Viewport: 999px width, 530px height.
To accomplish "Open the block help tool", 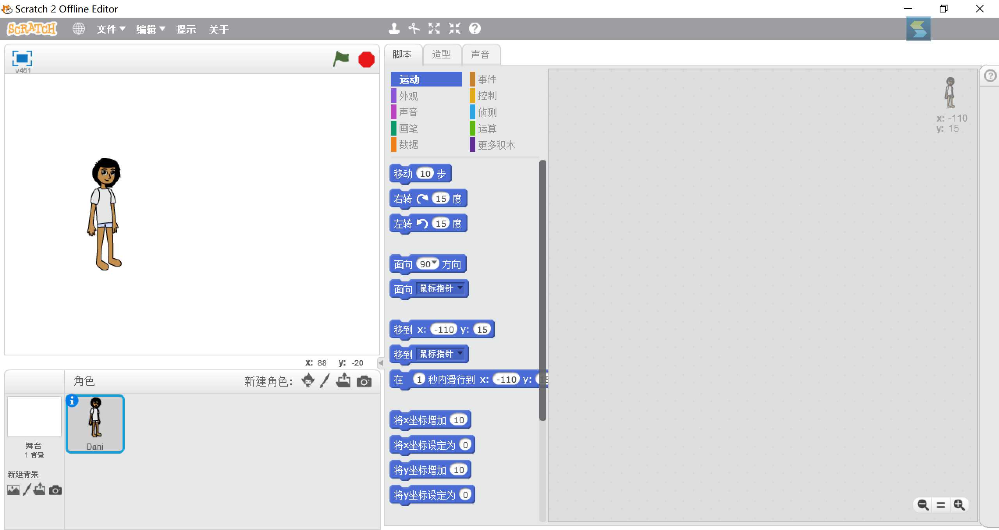I will point(475,28).
